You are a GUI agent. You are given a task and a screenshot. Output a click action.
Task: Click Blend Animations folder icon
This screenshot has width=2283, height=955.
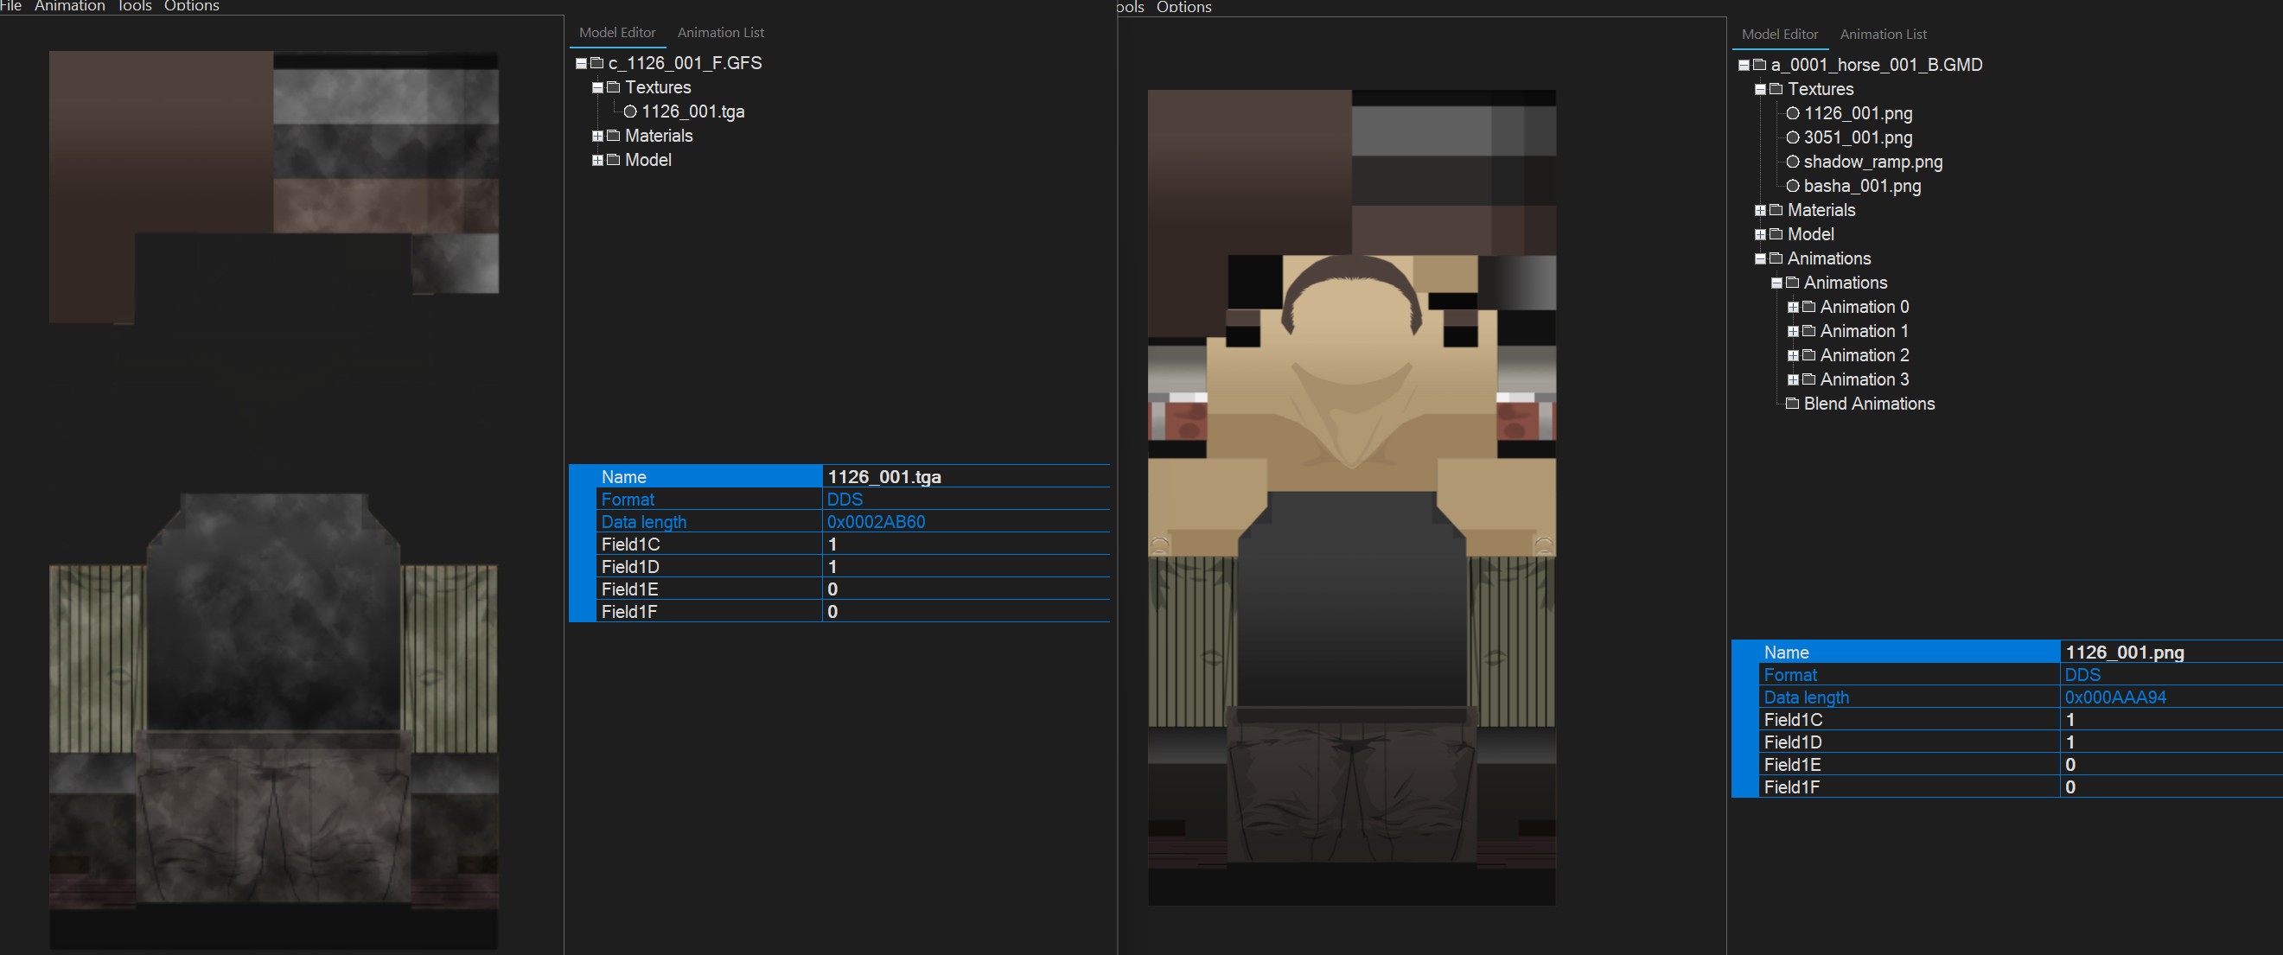(1792, 403)
